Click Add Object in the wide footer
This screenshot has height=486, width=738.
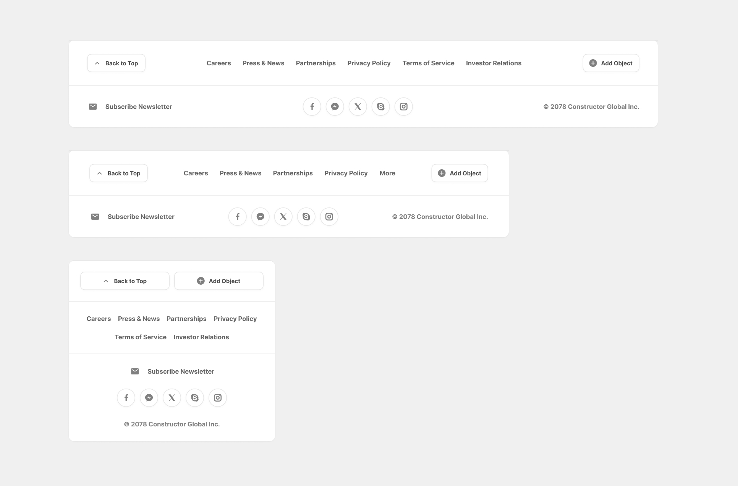point(611,63)
